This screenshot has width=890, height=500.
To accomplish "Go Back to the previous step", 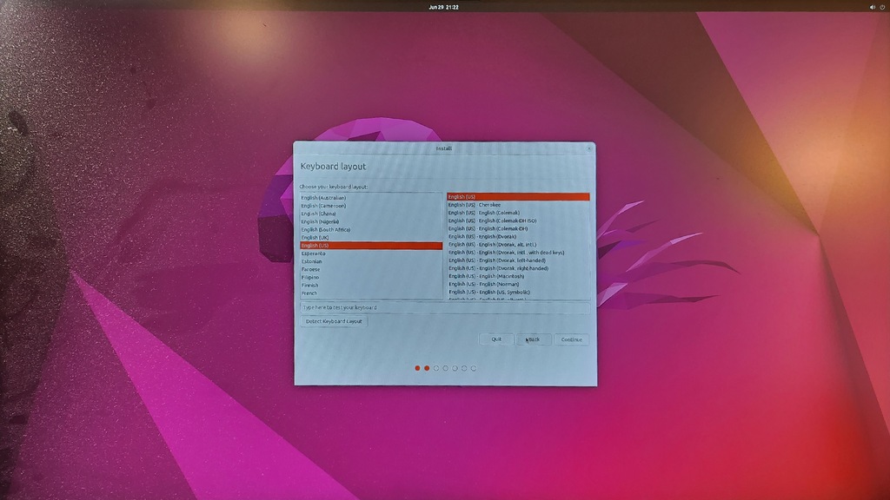I will [534, 339].
